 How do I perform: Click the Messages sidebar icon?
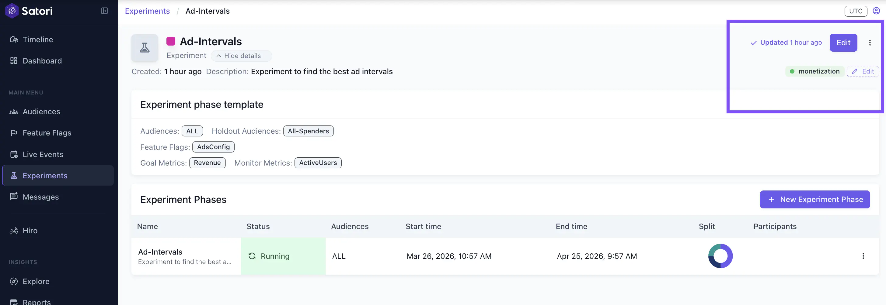tap(14, 197)
